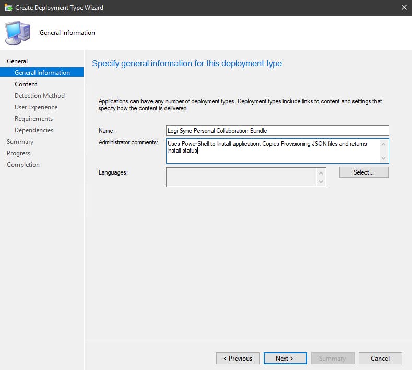412x370 pixels.
Task: Click the Languages list box
Action: click(246, 177)
